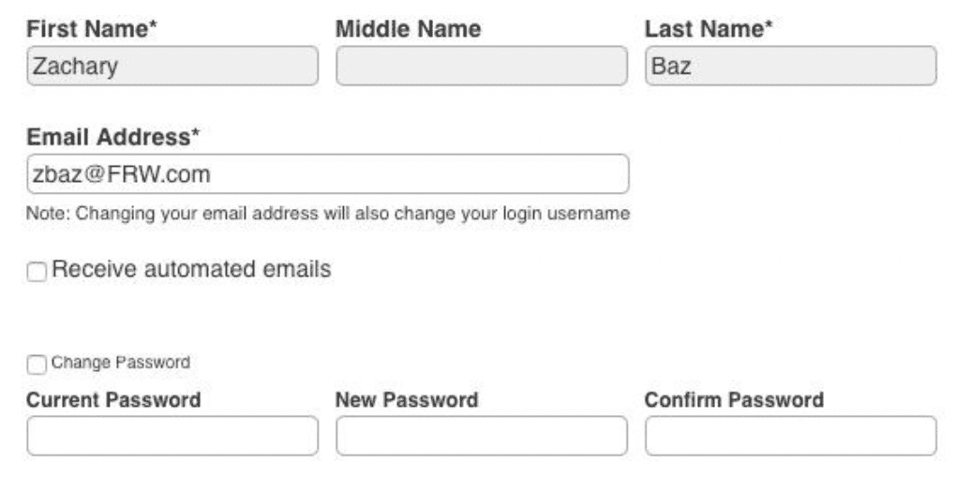Viewport: 956px width, 478px height.
Task: Click the Current Password input box
Action: pos(172,436)
